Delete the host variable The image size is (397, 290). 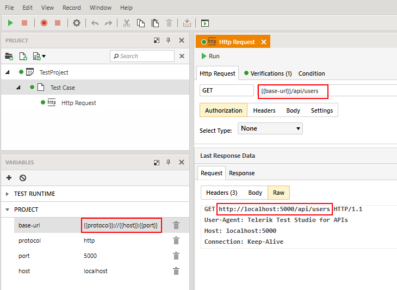(176, 271)
